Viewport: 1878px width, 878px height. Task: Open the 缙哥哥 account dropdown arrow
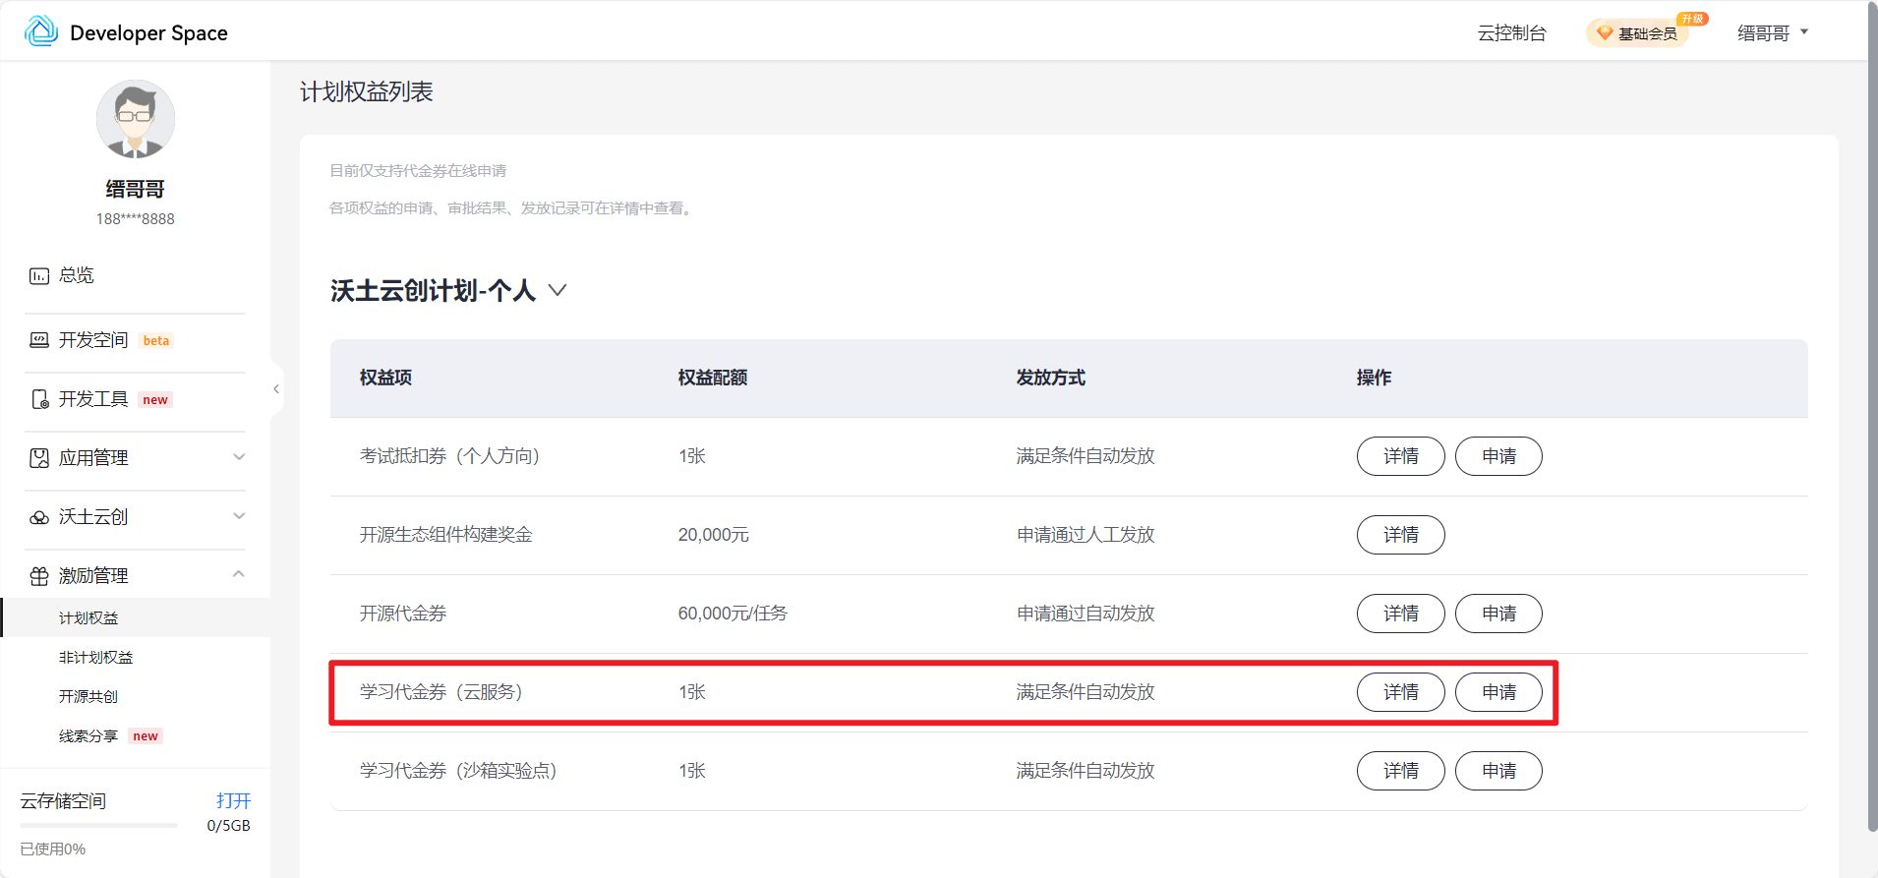pyautogui.click(x=1804, y=32)
